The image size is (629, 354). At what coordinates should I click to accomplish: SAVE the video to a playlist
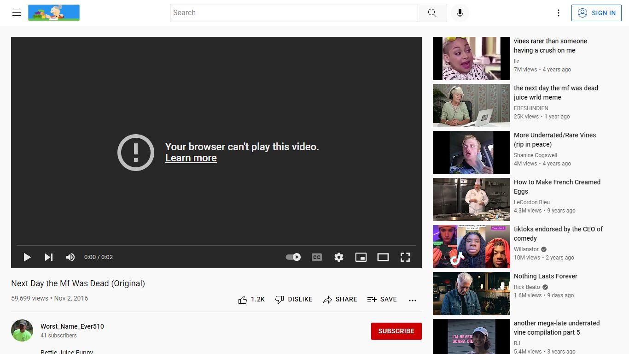point(382,300)
